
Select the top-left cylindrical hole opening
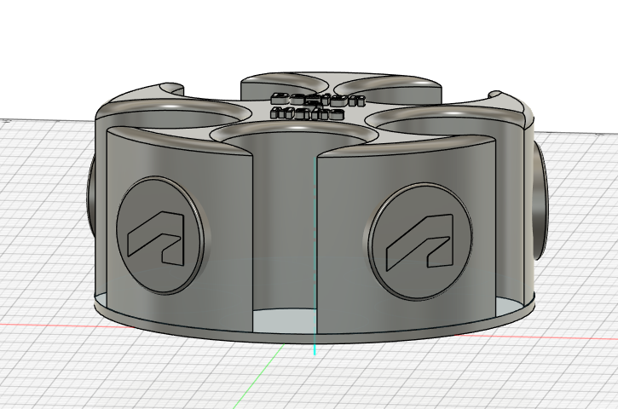[173, 114]
